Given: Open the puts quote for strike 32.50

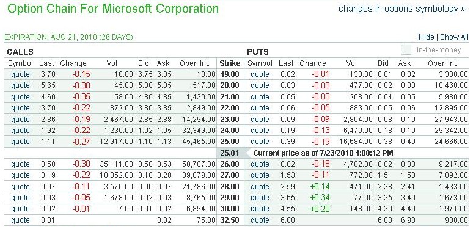Looking at the screenshot, I should point(260,220).
